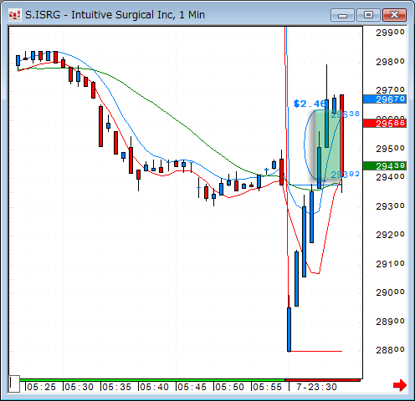Click the 05:30 time axis label
Viewport: 415px width, 401px height.
tap(79, 387)
